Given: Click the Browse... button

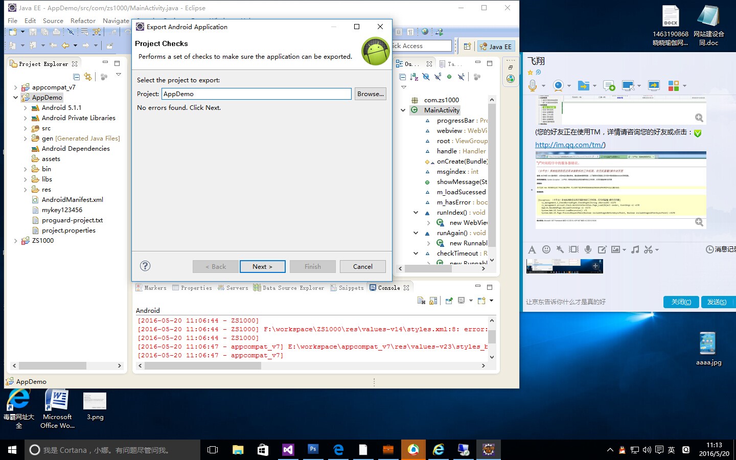Looking at the screenshot, I should coord(371,94).
